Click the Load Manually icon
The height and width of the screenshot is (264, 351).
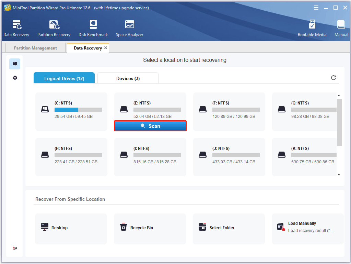pyautogui.click(x=281, y=227)
